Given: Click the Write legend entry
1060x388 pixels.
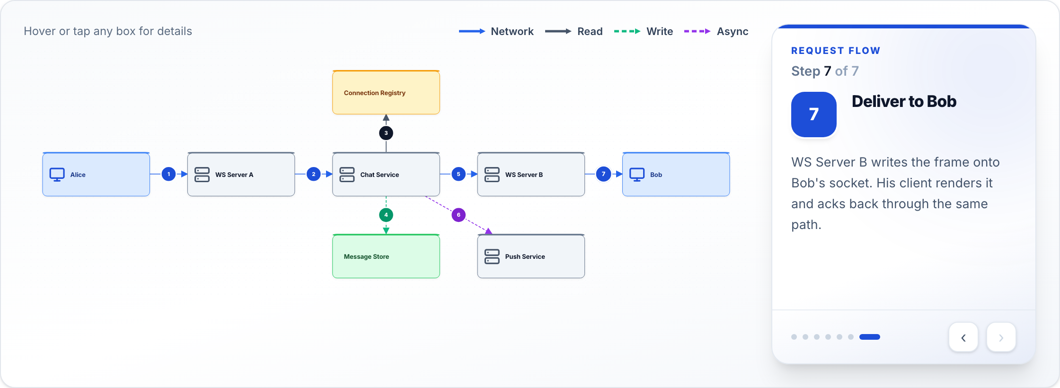Looking at the screenshot, I should point(644,31).
